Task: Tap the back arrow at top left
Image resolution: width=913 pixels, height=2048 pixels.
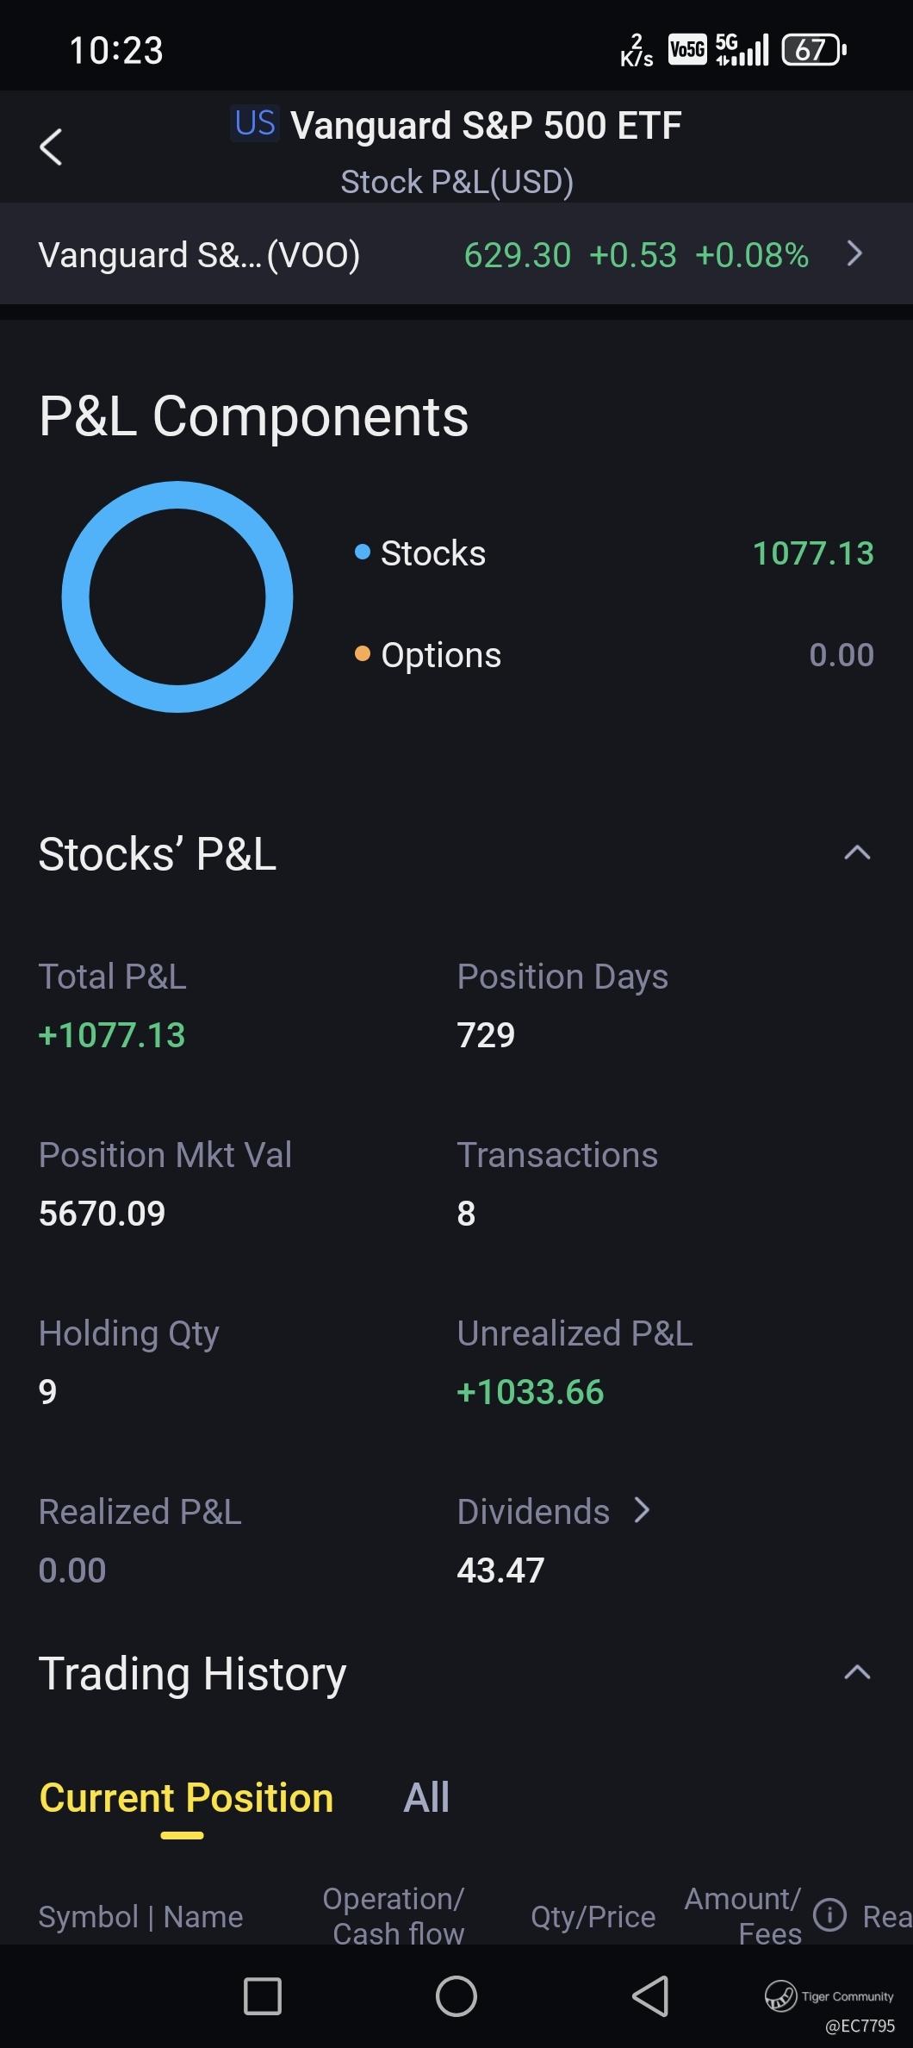Action: (51, 147)
